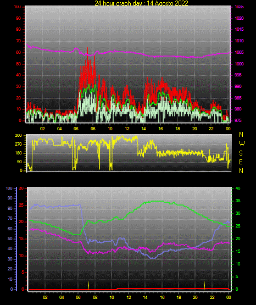Click the 08 hour tick under wind graph
Image resolution: width=256 pixels, height=305 pixels.
click(x=93, y=129)
